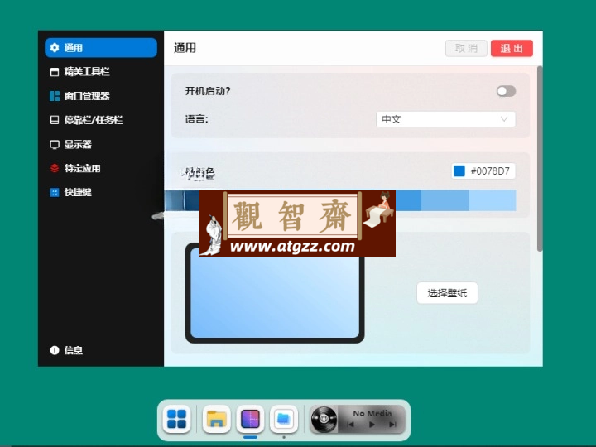The image size is (596, 447).
Task: Select the second-lightest blue accent shade
Action: (x=445, y=200)
